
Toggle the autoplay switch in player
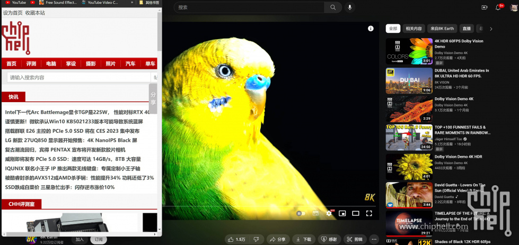tap(301, 213)
